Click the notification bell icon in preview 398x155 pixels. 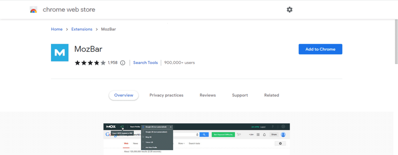[264, 134]
